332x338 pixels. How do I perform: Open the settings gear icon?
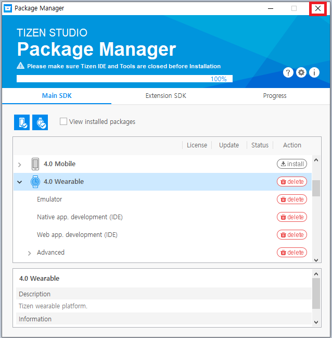pyautogui.click(x=301, y=72)
